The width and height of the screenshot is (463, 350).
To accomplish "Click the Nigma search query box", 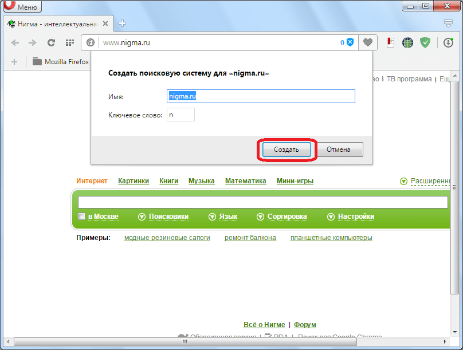I will (263, 202).
